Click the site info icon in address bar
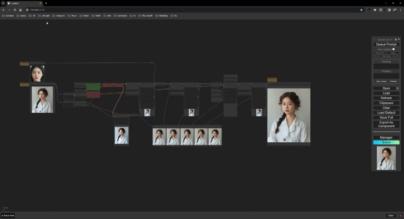 click(x=27, y=10)
